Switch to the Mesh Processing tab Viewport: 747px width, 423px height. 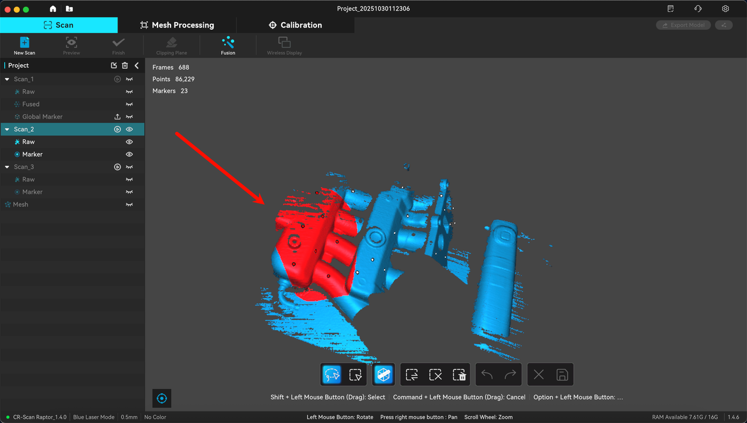pos(177,25)
